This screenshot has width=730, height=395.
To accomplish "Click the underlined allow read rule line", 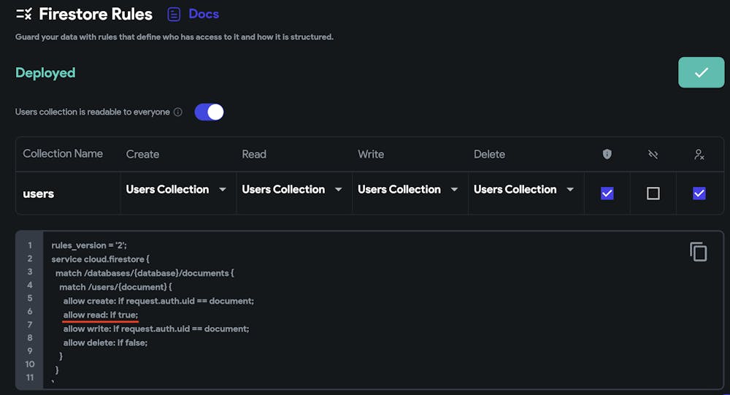I will click(100, 315).
